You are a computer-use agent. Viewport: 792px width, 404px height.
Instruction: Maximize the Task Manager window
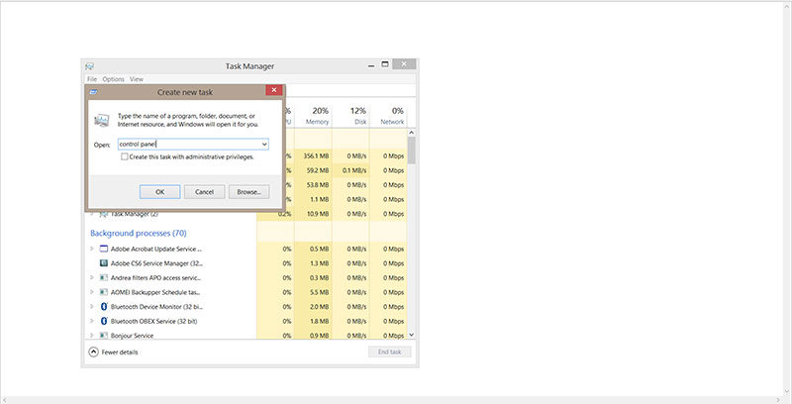coord(385,64)
